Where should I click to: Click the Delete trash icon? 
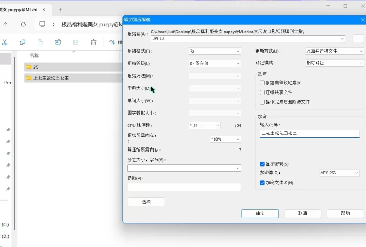point(93,42)
